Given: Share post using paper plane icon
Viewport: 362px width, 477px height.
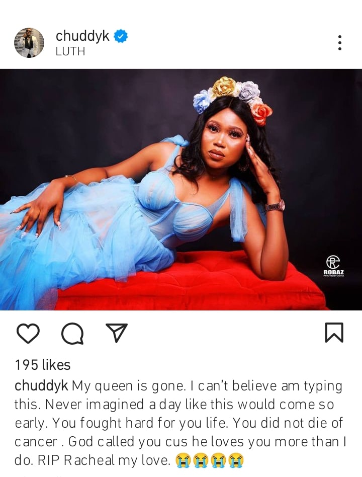Looking at the screenshot, I should (117, 333).
